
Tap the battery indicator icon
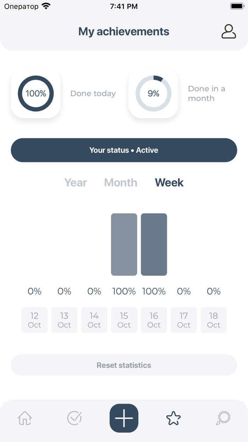[x=237, y=6]
